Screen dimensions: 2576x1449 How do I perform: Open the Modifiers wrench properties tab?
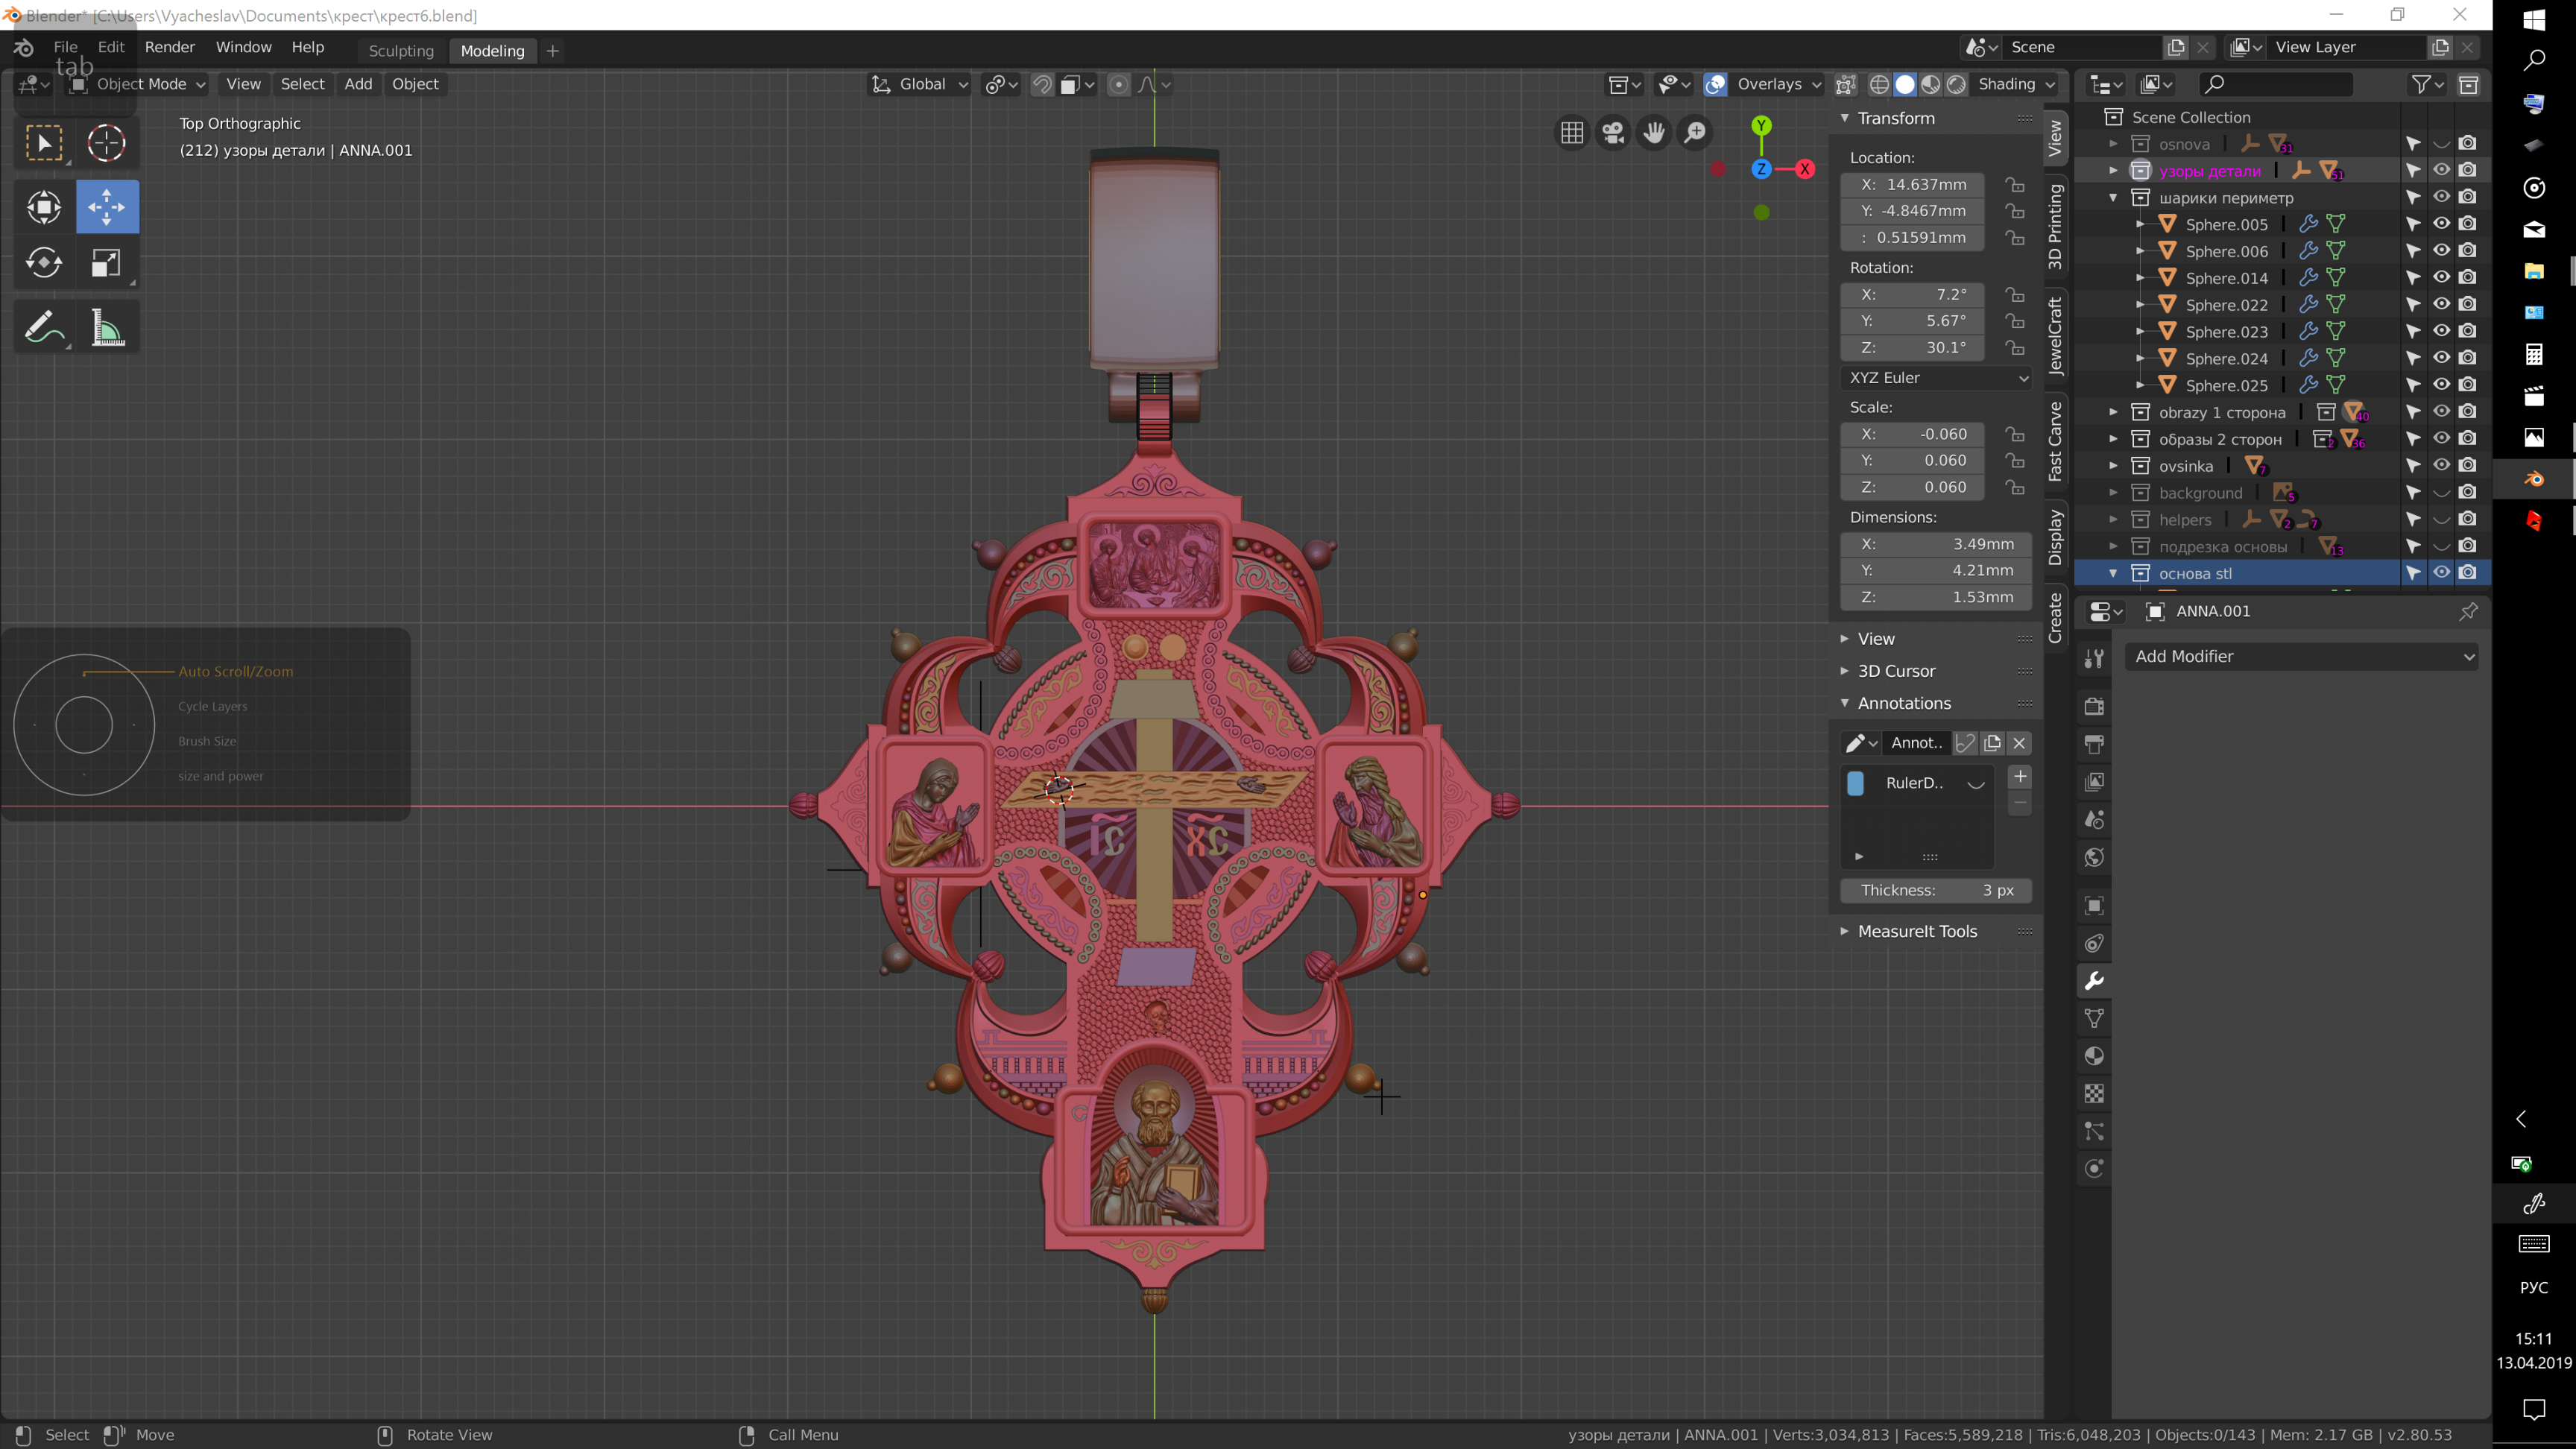(2094, 981)
